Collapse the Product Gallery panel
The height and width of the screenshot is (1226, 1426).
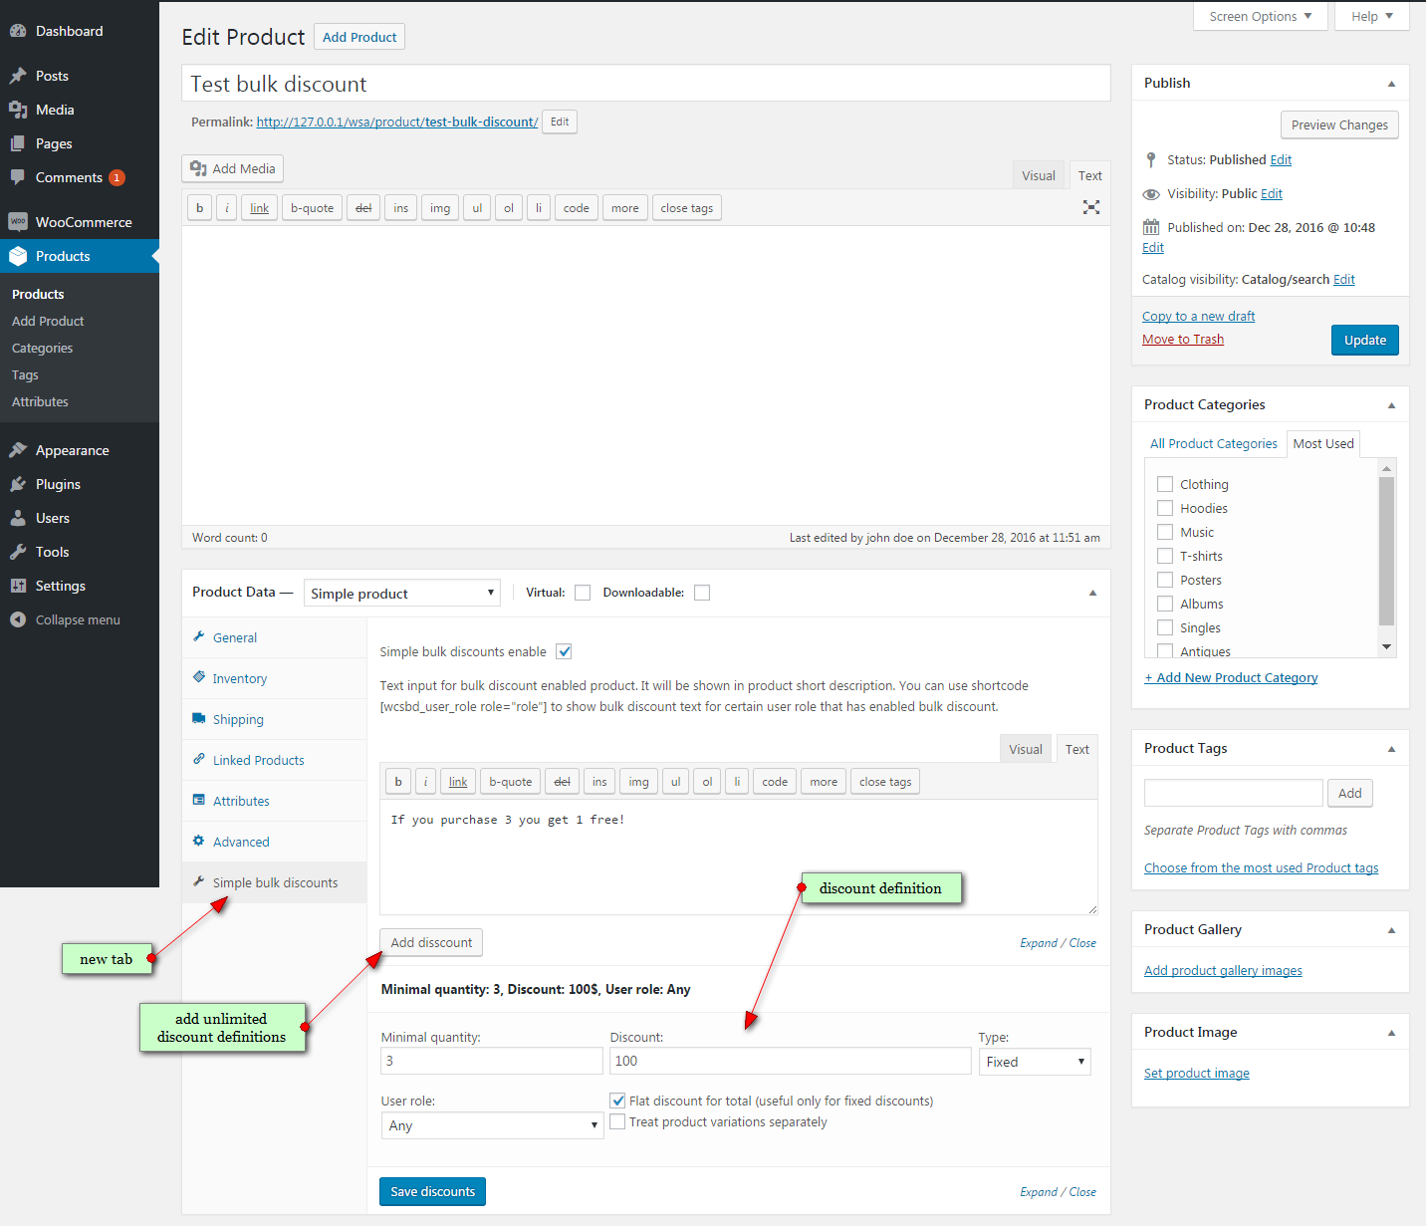[x=1391, y=930]
